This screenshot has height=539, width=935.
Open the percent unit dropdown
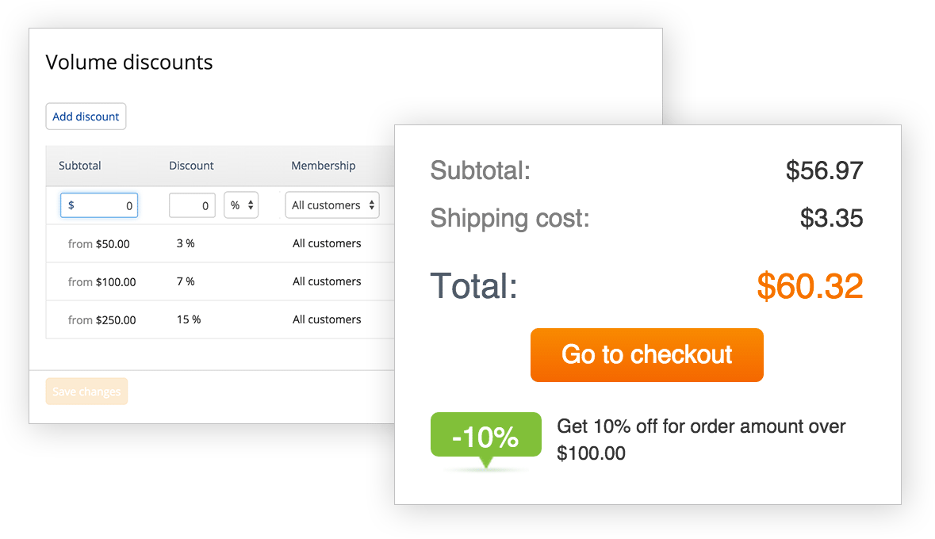(x=241, y=205)
